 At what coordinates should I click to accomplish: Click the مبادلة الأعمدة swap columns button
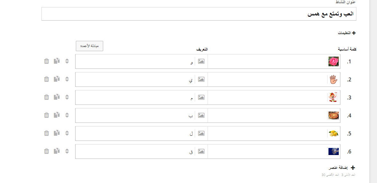[x=89, y=46]
